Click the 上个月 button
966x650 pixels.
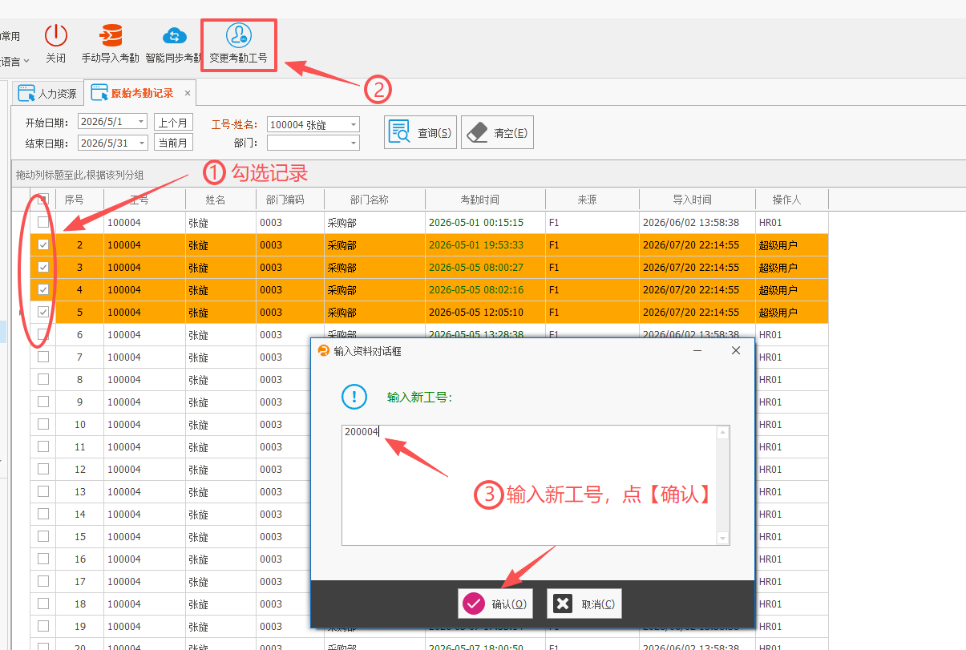[174, 122]
